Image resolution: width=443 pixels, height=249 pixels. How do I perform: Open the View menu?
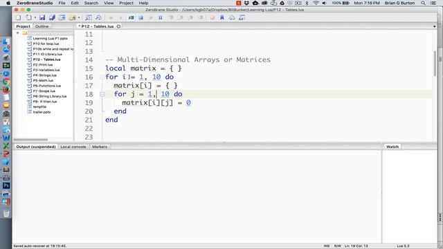click(x=109, y=3)
